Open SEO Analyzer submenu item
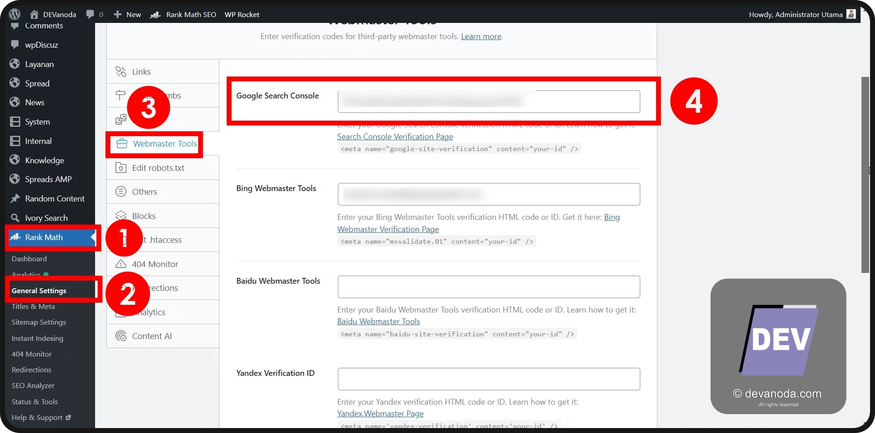The height and width of the screenshot is (433, 875). (x=33, y=385)
